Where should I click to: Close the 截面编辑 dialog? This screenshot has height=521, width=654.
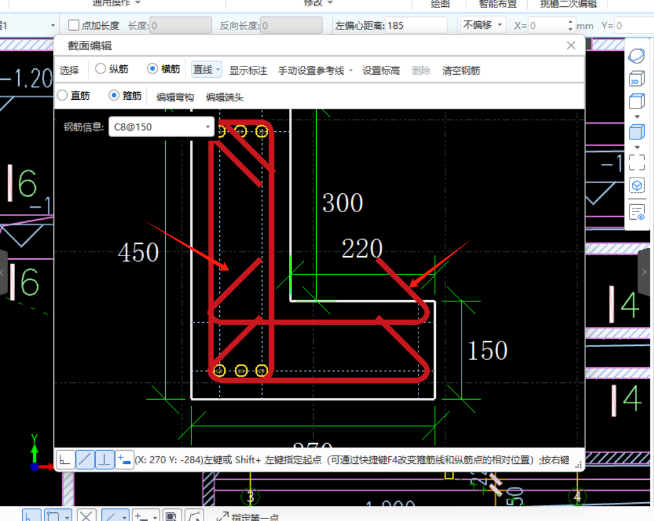[571, 45]
